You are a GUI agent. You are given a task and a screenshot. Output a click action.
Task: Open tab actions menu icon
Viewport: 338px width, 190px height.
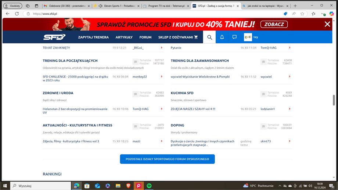[x=36, y=6]
